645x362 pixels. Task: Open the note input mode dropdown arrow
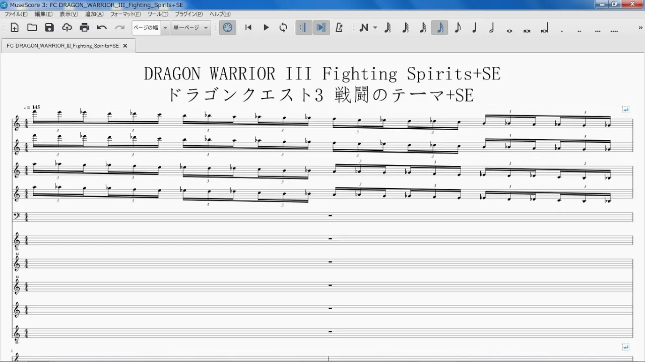pos(375,28)
